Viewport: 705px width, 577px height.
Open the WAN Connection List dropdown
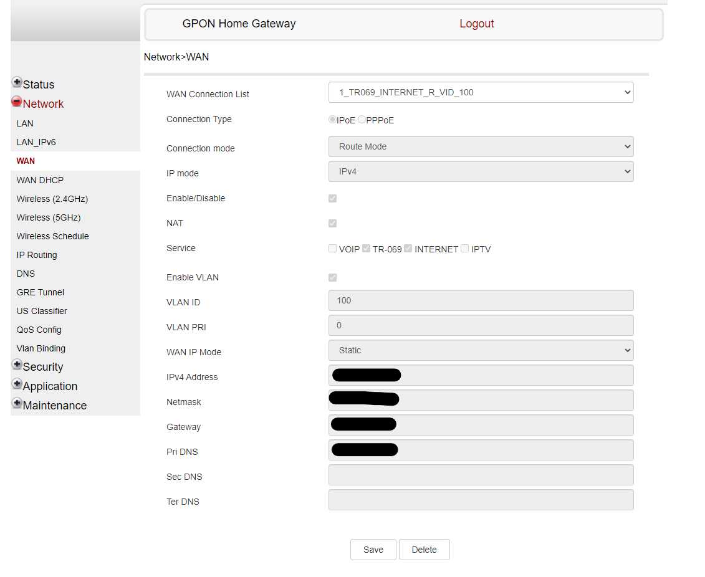pyautogui.click(x=481, y=92)
